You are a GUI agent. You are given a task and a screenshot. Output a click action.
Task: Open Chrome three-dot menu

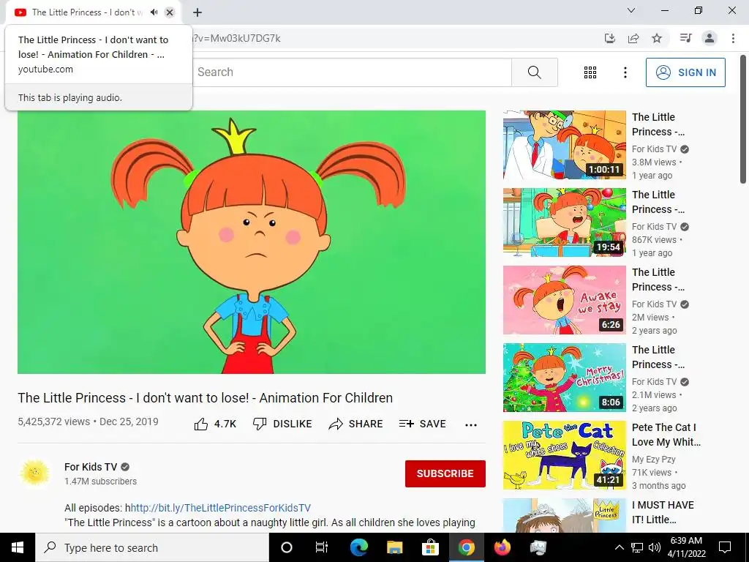pos(733,38)
